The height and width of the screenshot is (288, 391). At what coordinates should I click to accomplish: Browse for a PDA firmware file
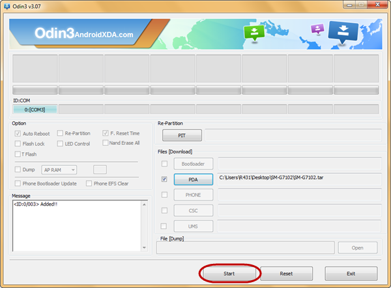click(194, 180)
